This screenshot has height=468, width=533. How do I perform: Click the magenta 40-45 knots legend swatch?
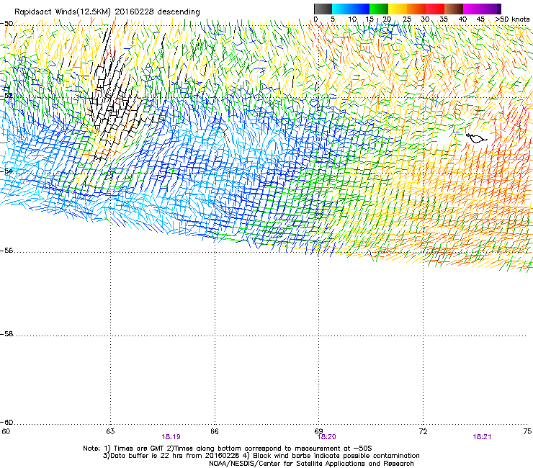(472, 9)
